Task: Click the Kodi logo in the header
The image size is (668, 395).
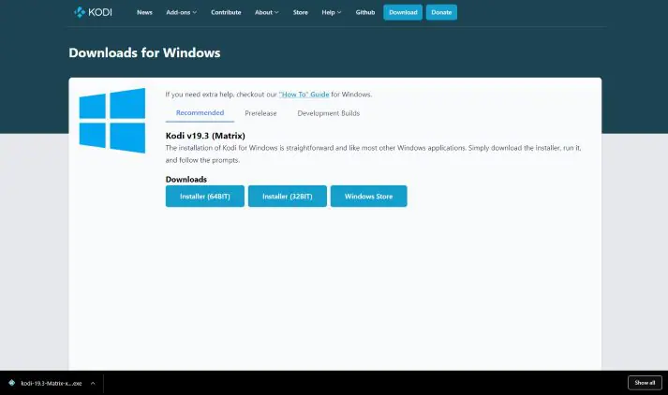Action: point(93,12)
